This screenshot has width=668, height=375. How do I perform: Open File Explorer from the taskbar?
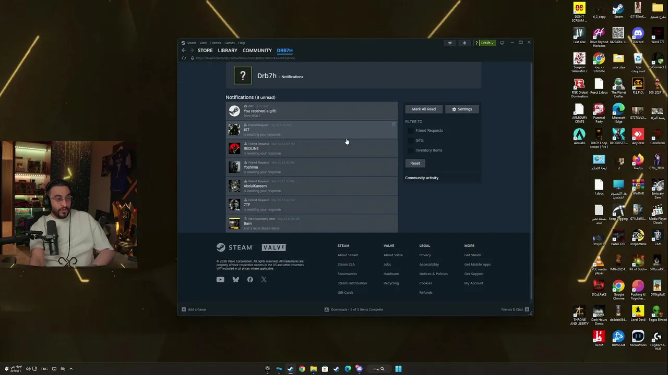[313, 369]
